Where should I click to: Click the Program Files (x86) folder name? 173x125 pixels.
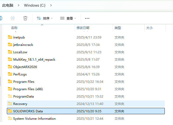point(28,89)
